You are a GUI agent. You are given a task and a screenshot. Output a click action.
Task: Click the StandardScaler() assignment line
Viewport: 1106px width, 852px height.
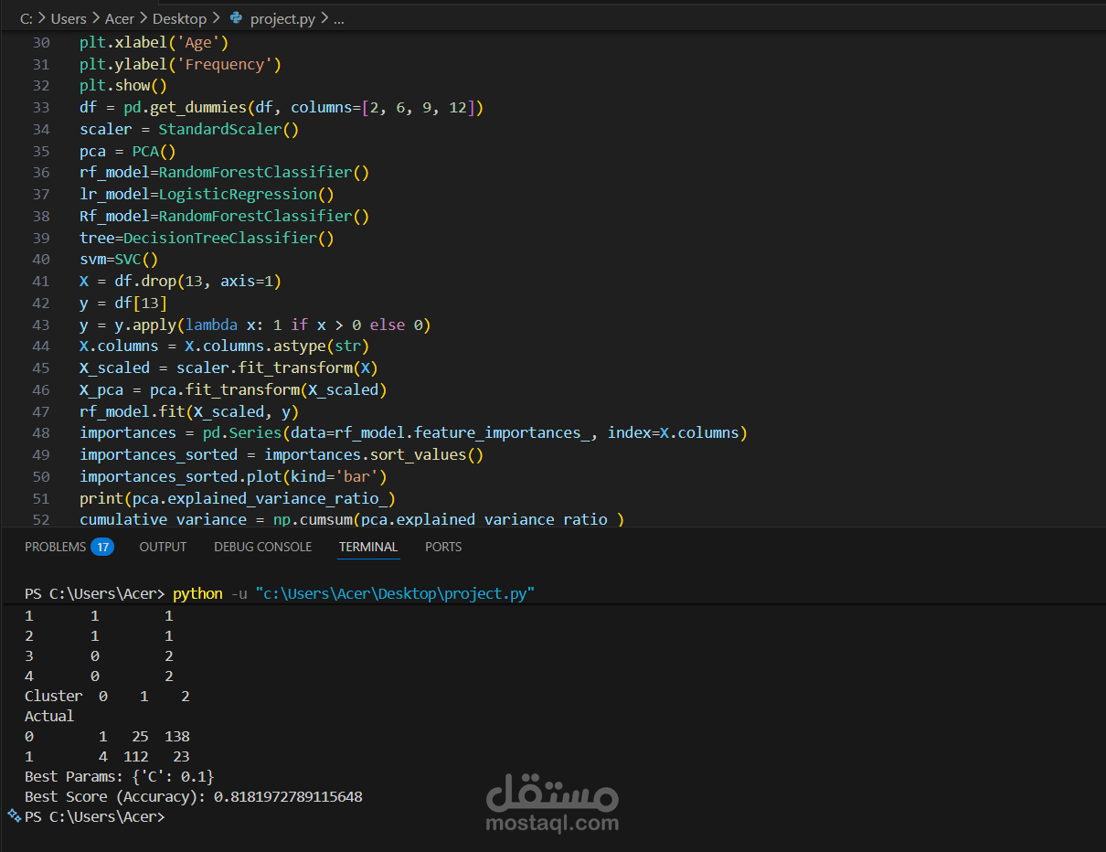[189, 129]
